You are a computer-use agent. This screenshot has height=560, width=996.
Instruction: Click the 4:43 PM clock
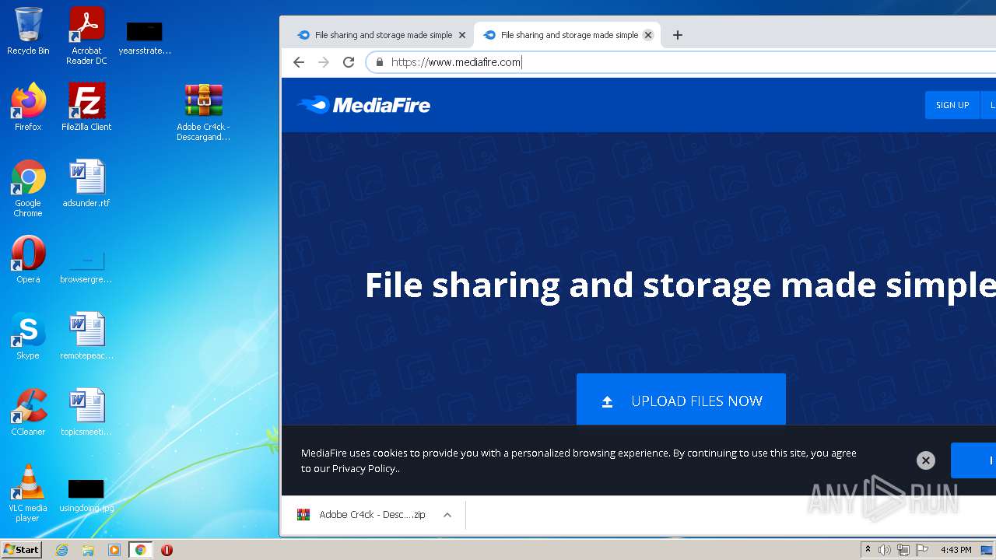coord(956,550)
